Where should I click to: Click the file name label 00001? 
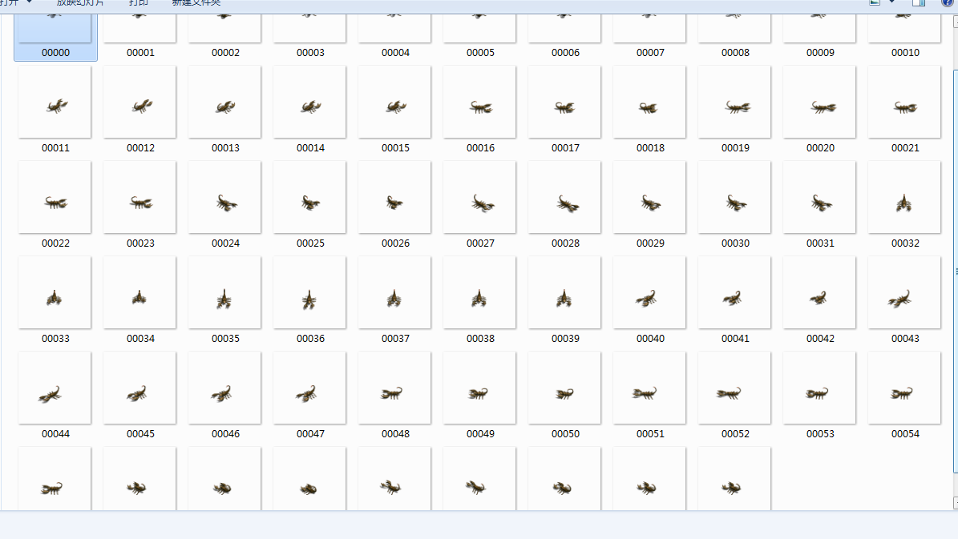pos(140,53)
